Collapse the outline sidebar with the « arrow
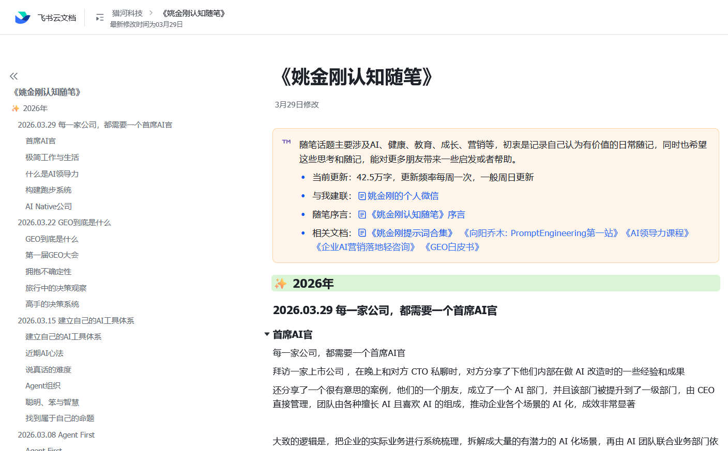 click(13, 76)
